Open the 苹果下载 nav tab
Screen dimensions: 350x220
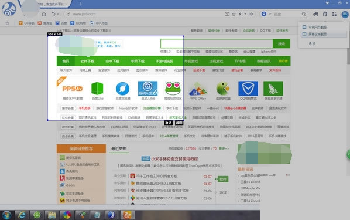coord(138,61)
